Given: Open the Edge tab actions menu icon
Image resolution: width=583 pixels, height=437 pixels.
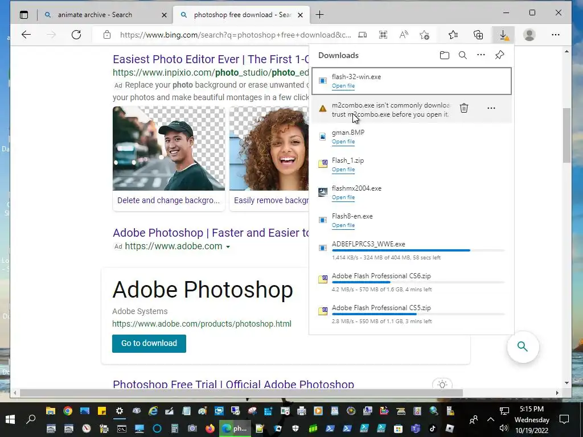Looking at the screenshot, I should coord(24,15).
